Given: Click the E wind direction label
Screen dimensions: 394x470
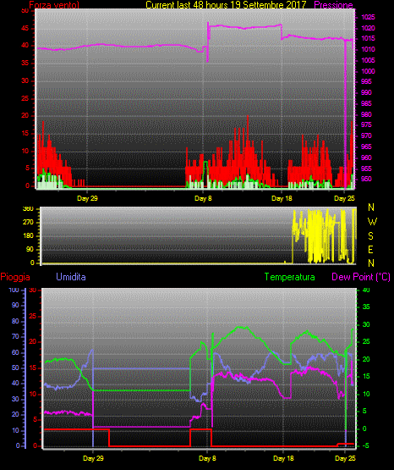Looking at the screenshot, I should pos(370,249).
